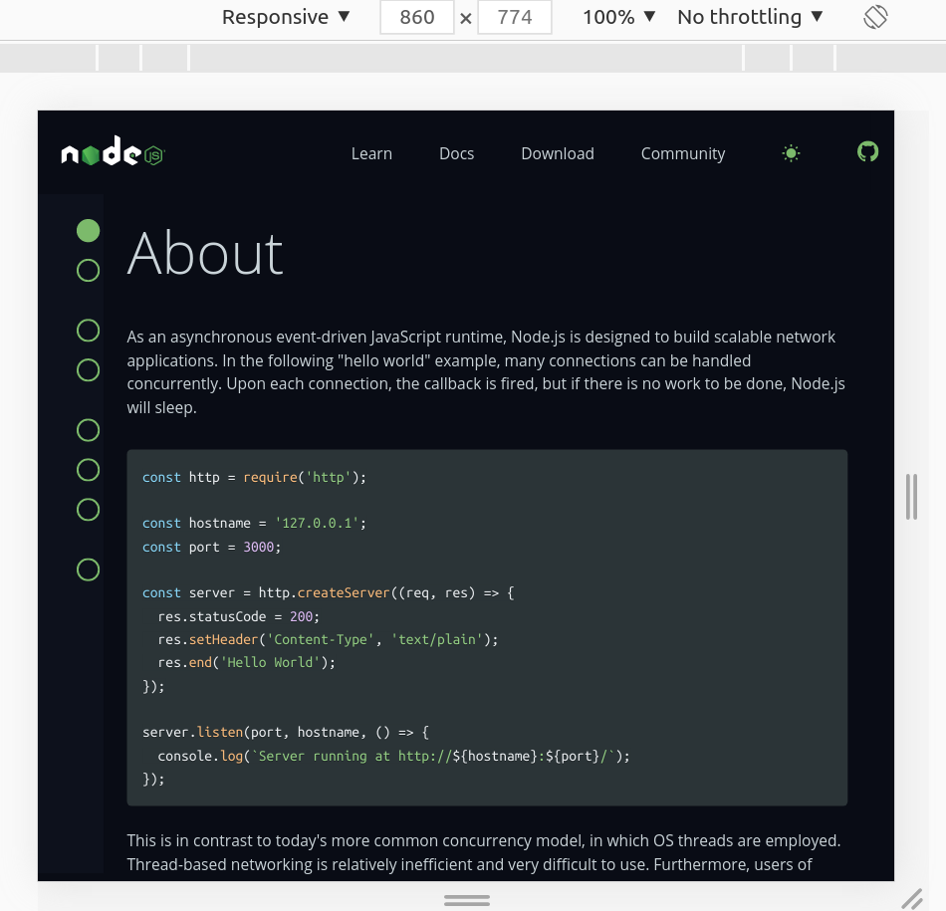The width and height of the screenshot is (946, 911).
Task: Click the paragraph starting "This is in contrast"
Action: tap(484, 852)
